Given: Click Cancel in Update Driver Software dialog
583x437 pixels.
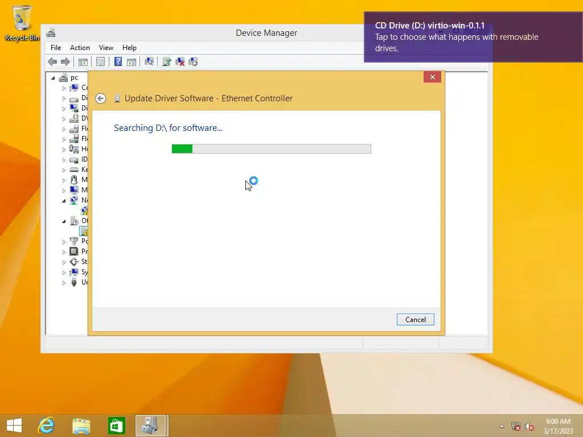Looking at the screenshot, I should pos(415,320).
